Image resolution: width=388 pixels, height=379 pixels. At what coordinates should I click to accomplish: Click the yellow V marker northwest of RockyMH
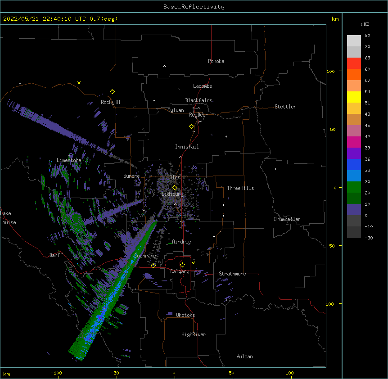pos(79,83)
